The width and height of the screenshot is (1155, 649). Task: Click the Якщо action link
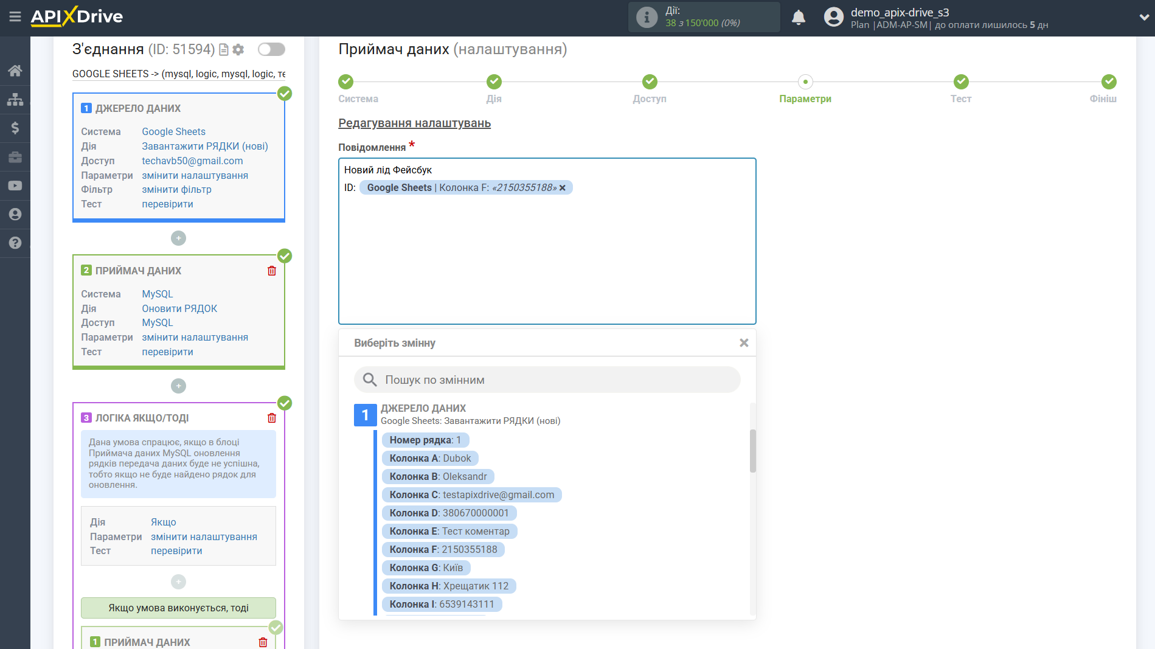[x=163, y=522]
